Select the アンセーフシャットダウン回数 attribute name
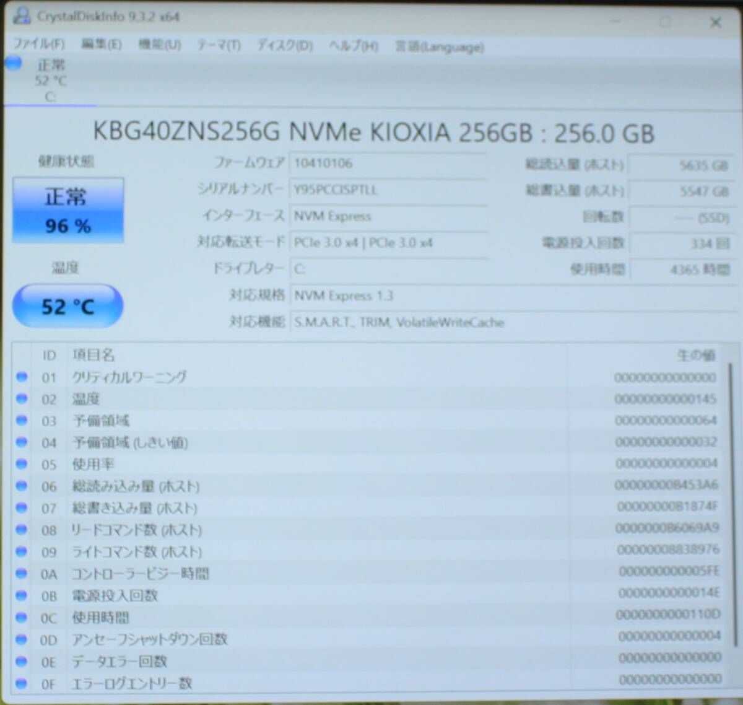This screenshot has width=743, height=705. pyautogui.click(x=150, y=639)
